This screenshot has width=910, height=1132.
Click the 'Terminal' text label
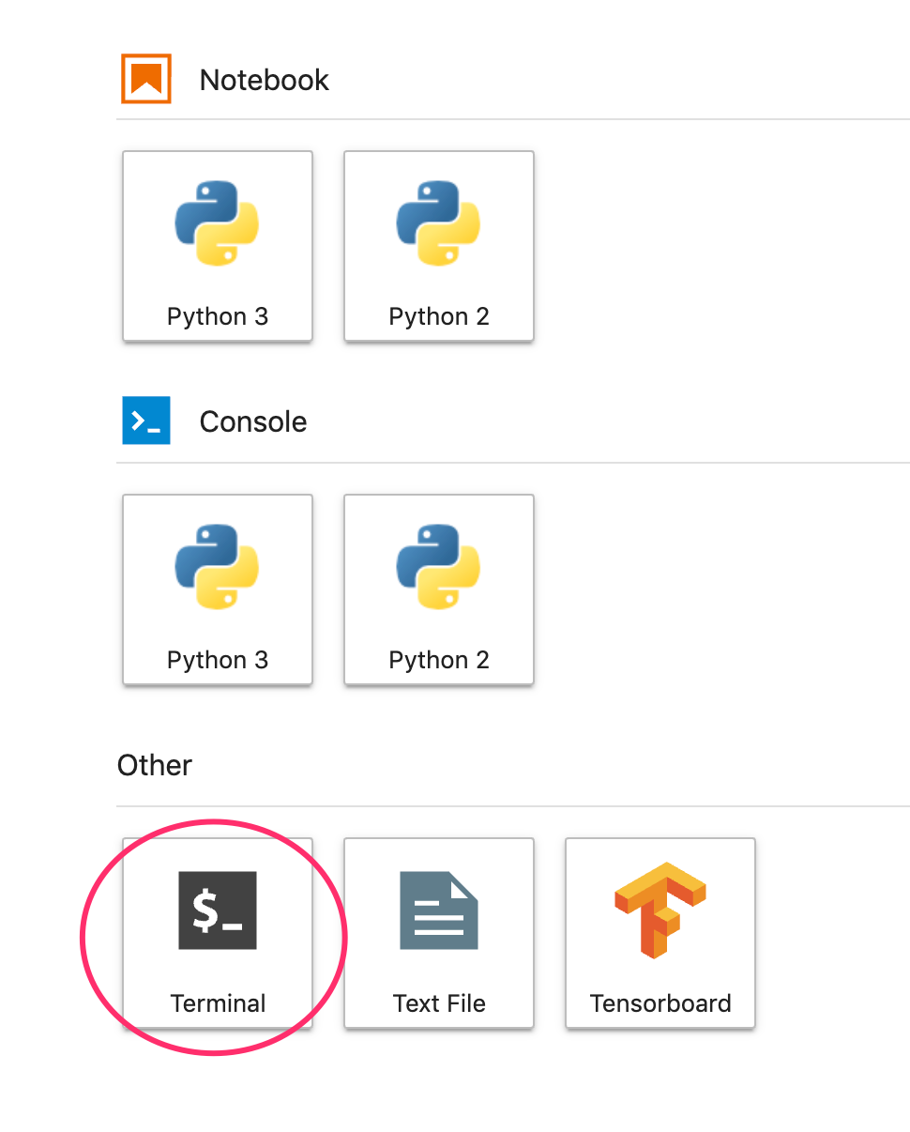(x=218, y=1002)
